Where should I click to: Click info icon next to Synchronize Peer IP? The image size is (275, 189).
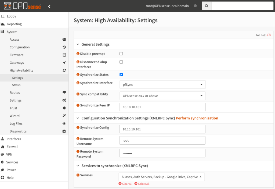(78, 105)
